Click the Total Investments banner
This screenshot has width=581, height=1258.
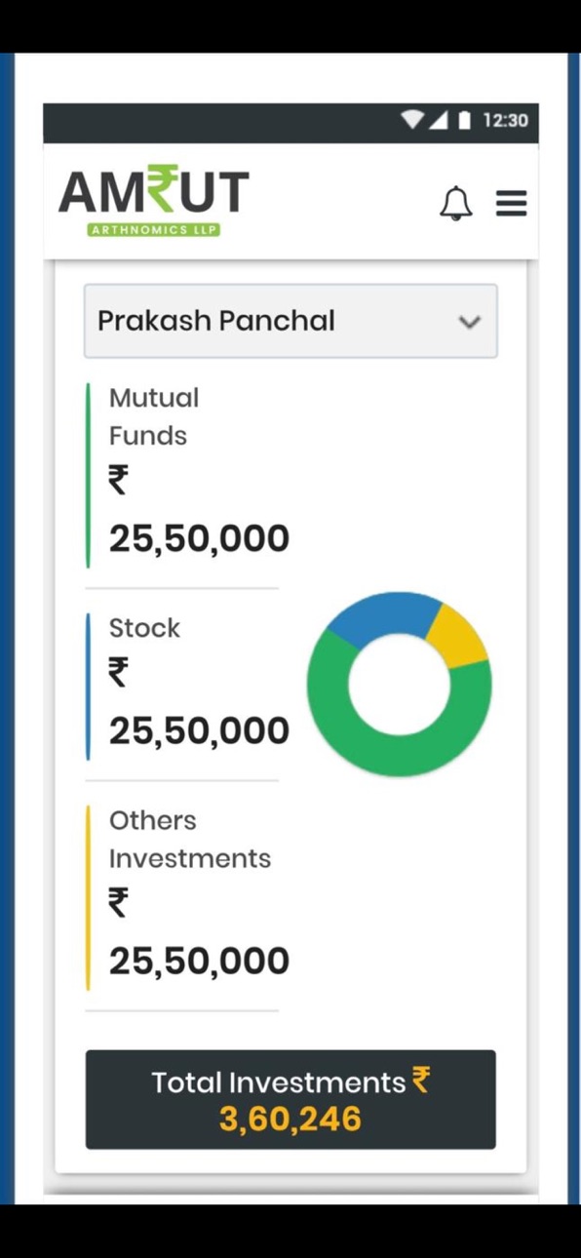pos(290,1099)
